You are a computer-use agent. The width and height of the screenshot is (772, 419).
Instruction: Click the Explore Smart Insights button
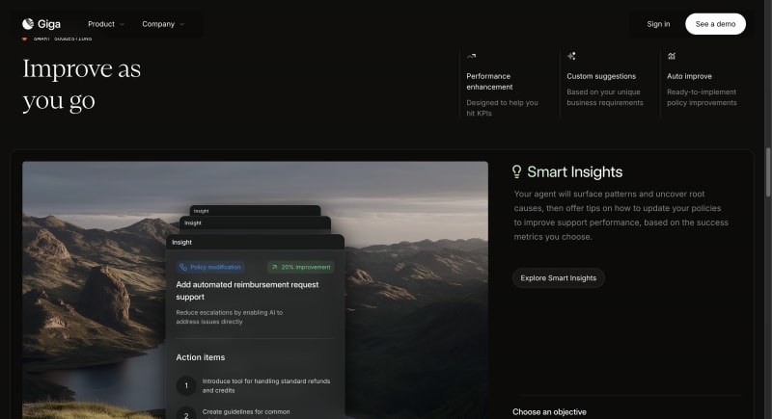tap(559, 278)
